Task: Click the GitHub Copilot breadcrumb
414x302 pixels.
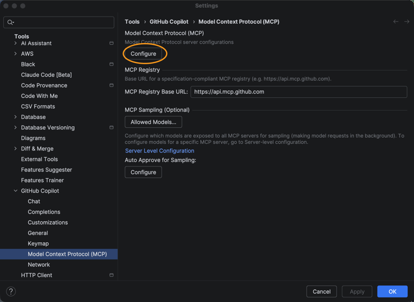Action: coord(169,22)
